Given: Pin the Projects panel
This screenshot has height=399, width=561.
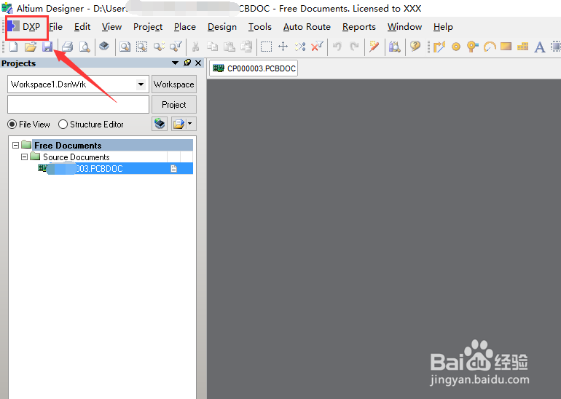Looking at the screenshot, I should click(187, 63).
